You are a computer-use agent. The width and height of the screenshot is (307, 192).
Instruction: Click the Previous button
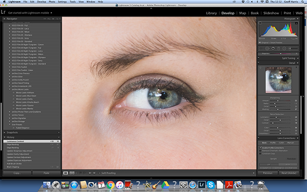click(x=268, y=173)
